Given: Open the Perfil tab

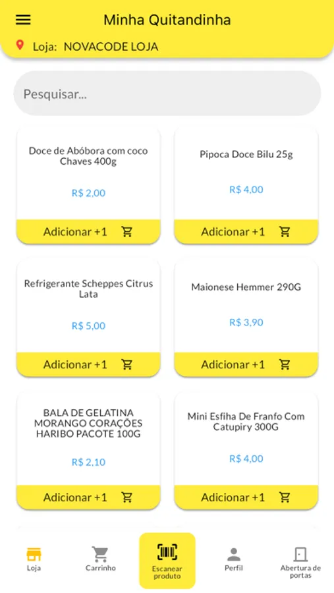Looking at the screenshot, I should click(x=234, y=559).
